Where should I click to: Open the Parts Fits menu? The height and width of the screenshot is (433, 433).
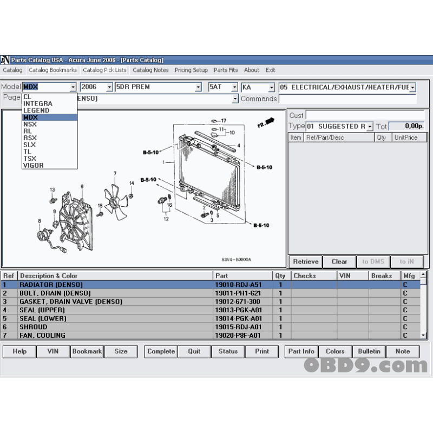coord(226,70)
